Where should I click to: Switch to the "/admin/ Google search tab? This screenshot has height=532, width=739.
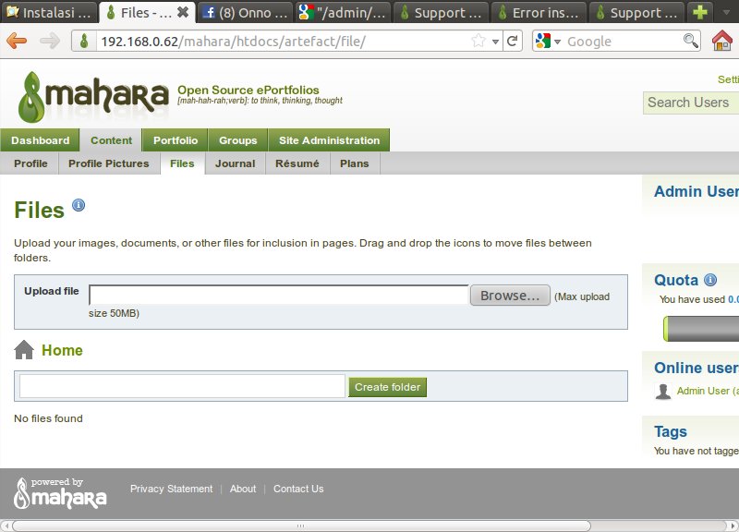coord(343,12)
